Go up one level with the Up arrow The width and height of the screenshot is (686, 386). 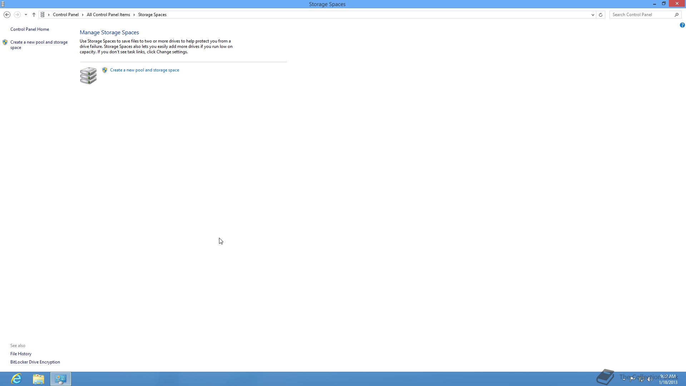pos(34,15)
